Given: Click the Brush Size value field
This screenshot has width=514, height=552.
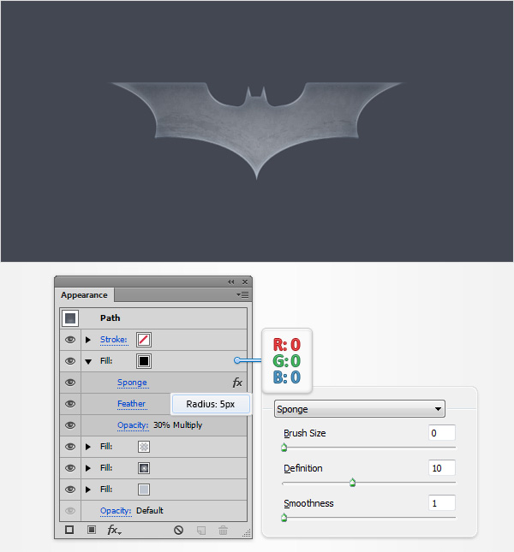Looking at the screenshot, I should pyautogui.click(x=442, y=433).
